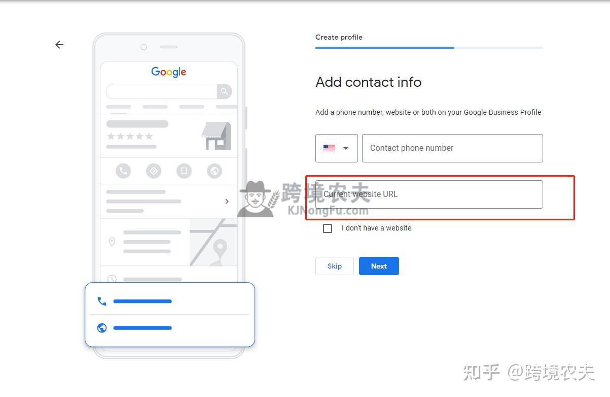Focus the Contact phone number field
This screenshot has width=610, height=397.
coord(452,148)
